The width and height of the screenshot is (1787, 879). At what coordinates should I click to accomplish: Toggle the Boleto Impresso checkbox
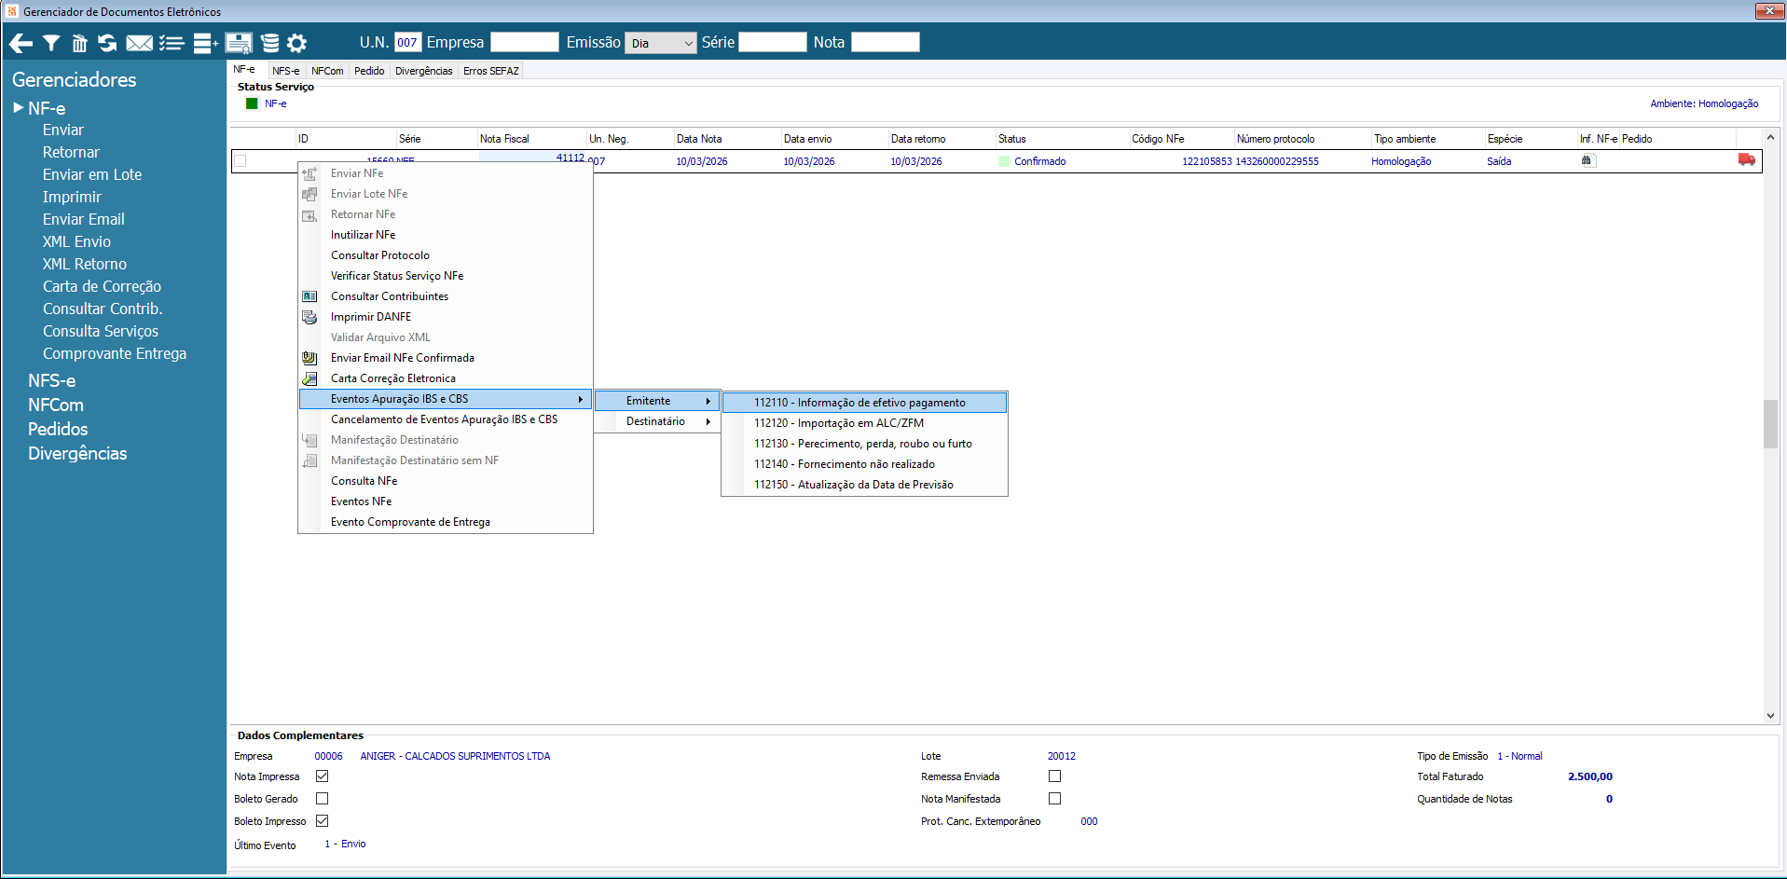tap(323, 821)
